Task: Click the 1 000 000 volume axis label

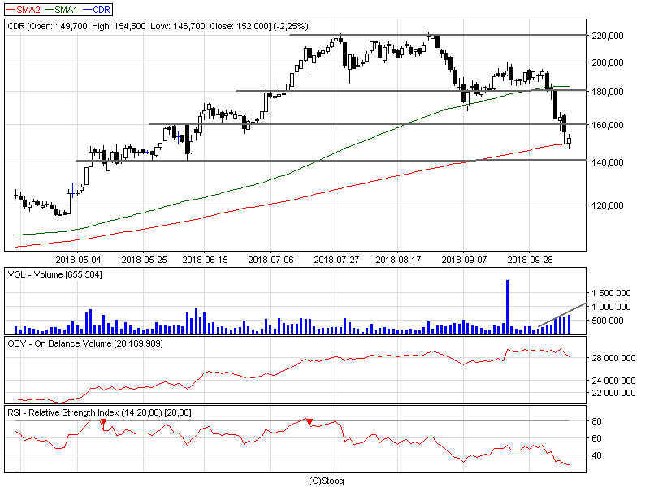Action: click(x=611, y=307)
